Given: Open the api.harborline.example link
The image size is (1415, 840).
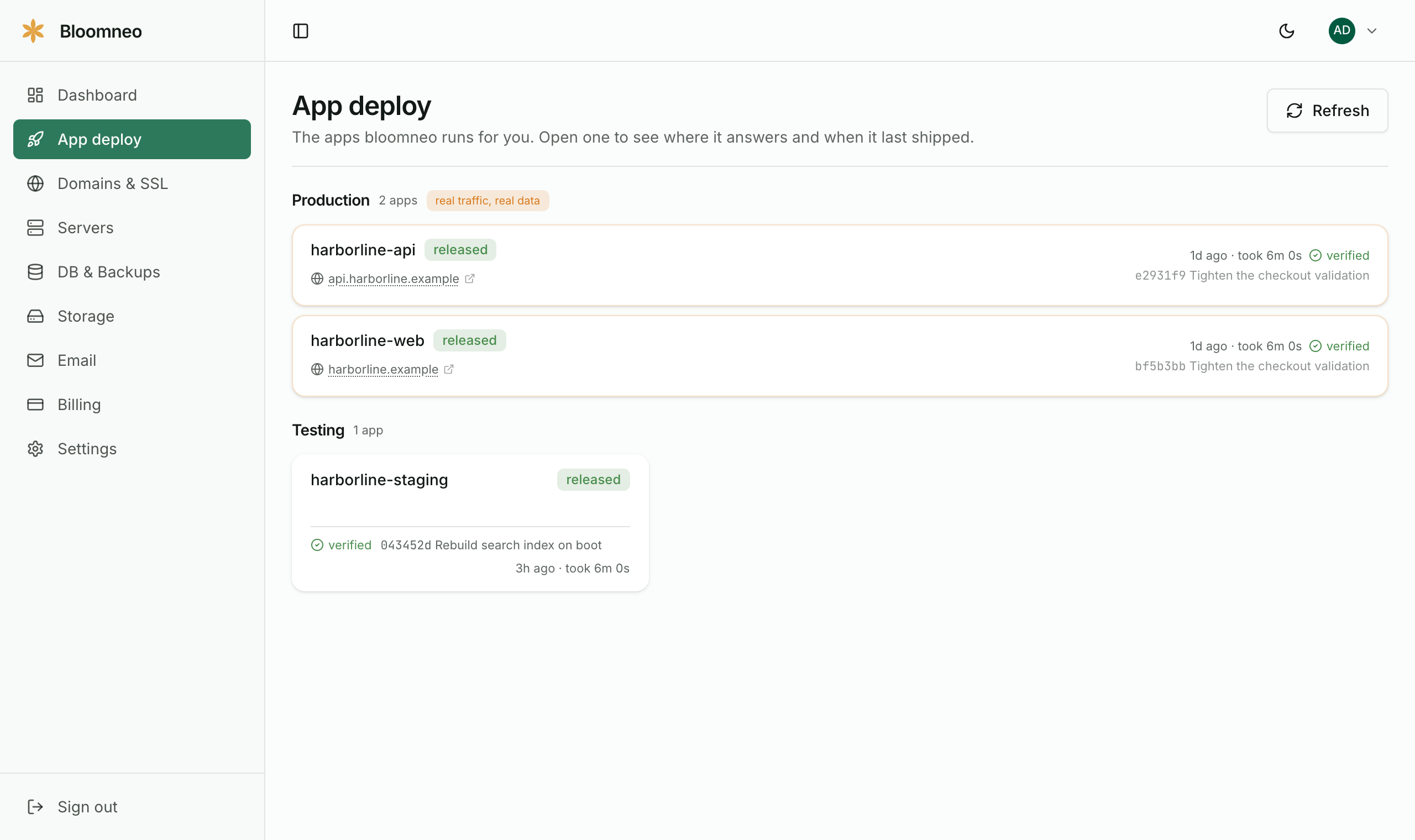Looking at the screenshot, I should coord(394,279).
